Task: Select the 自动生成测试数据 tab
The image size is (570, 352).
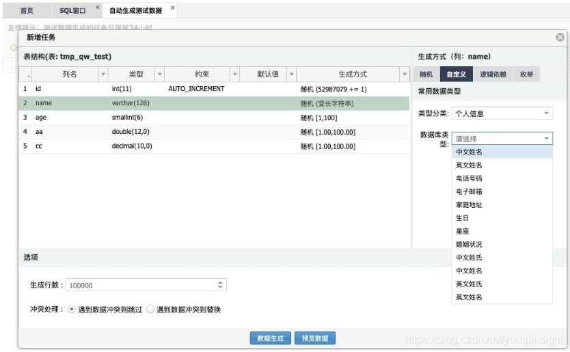Action: point(135,10)
